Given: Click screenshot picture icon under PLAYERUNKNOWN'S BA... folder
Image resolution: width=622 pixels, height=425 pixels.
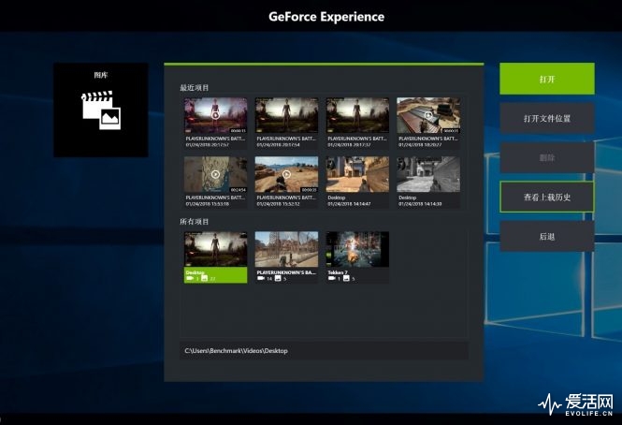Looking at the screenshot, I should (278, 278).
